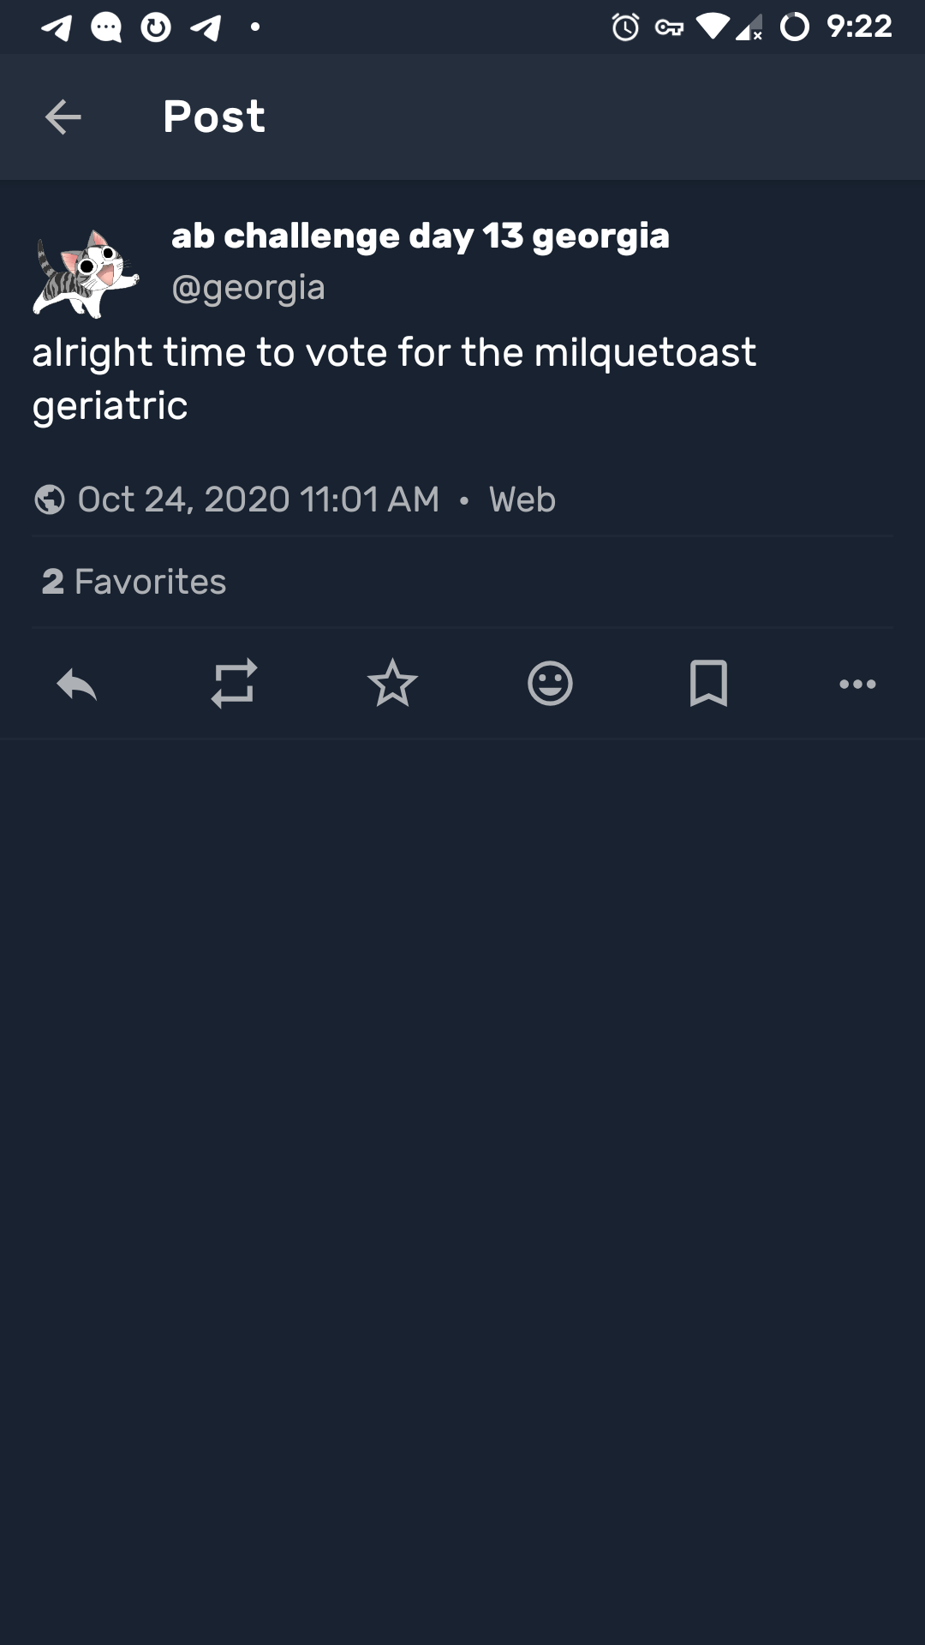This screenshot has height=1645, width=925.
Task: Boost this post with repeat icon
Action: [234, 684]
